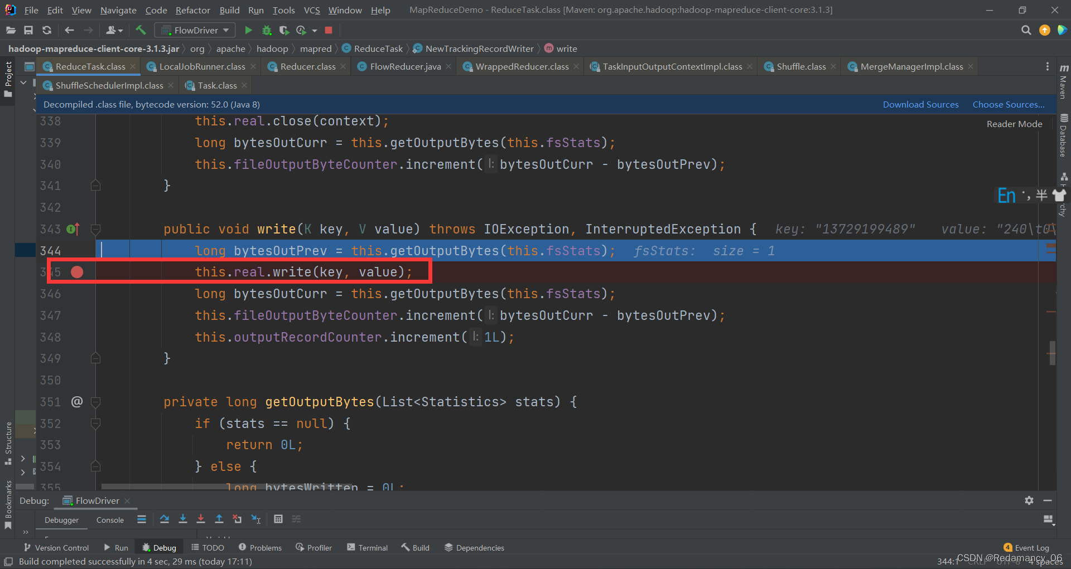Screen dimensions: 1071x569
Task: Toggle Reader Mode in editor
Action: pos(1014,124)
